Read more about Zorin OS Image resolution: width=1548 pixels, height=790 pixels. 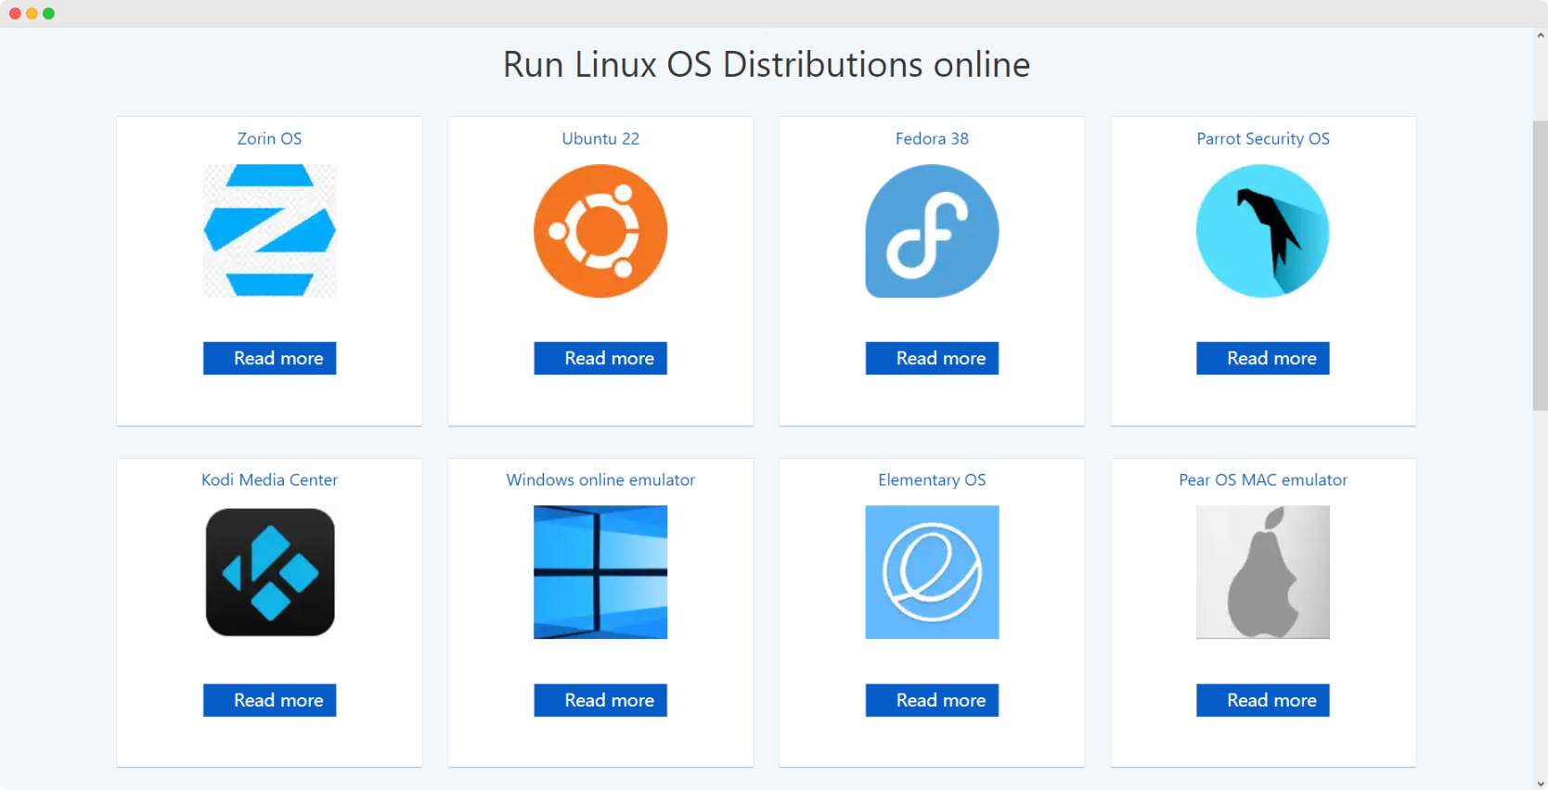tap(269, 358)
